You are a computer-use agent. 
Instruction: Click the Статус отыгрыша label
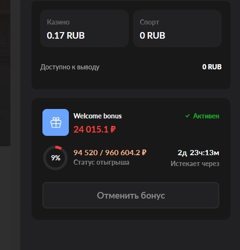(101, 162)
